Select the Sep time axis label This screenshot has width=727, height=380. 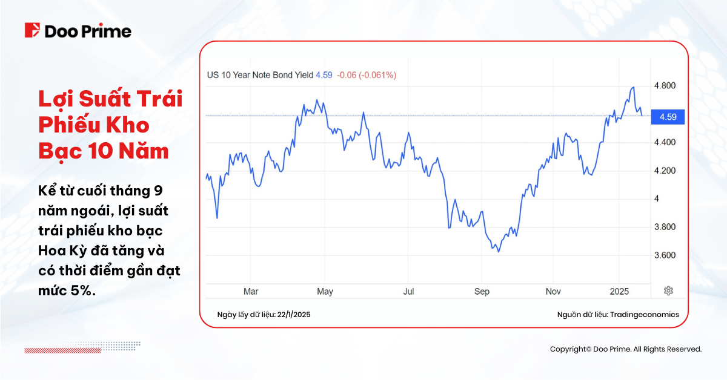click(482, 292)
